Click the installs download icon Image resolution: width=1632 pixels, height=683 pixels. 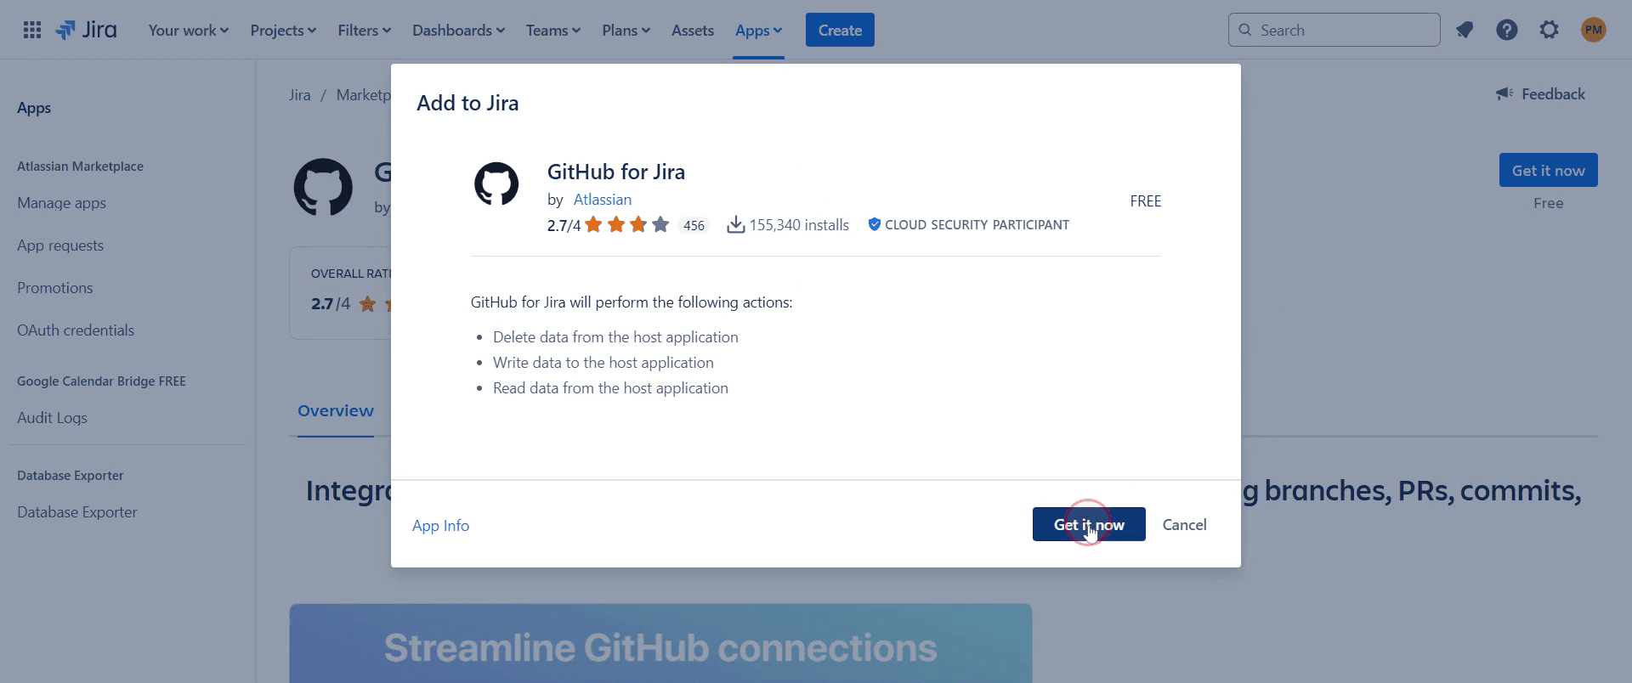click(736, 224)
